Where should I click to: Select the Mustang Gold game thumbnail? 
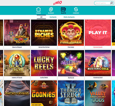pyautogui.click(x=98, y=63)
